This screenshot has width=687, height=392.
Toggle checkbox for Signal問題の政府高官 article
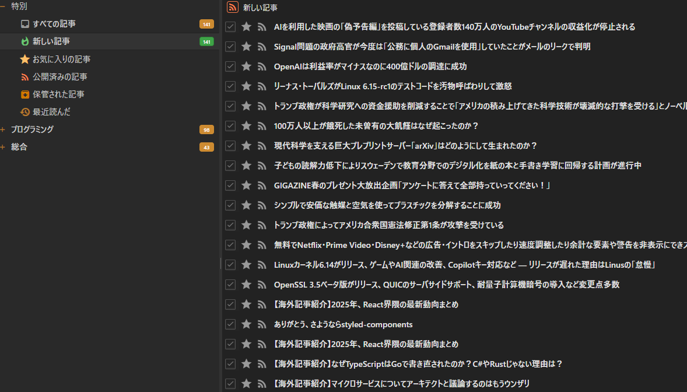(230, 47)
